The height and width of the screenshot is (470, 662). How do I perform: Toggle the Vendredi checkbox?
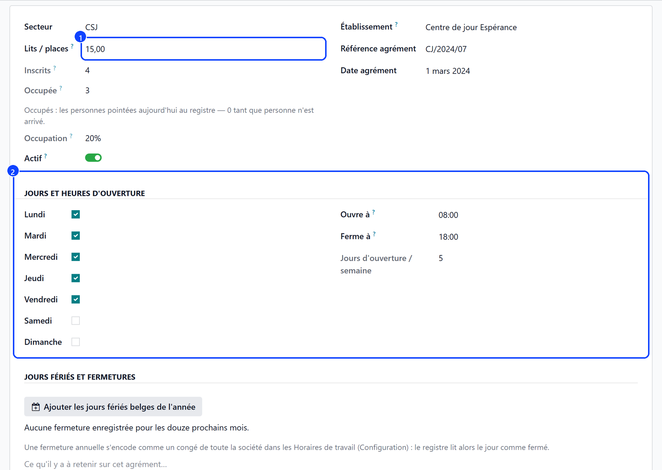click(x=76, y=299)
